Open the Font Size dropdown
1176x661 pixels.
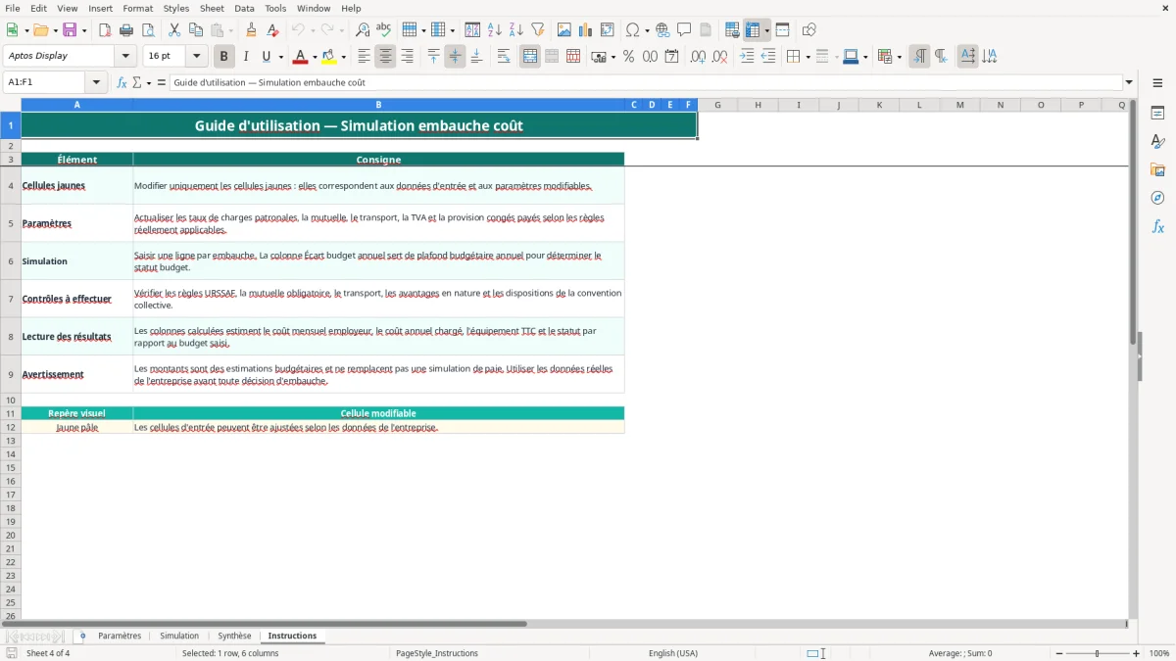pyautogui.click(x=196, y=57)
